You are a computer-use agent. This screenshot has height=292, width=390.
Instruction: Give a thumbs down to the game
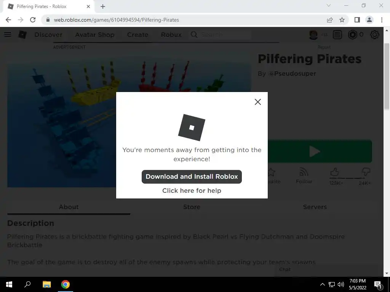point(366,172)
